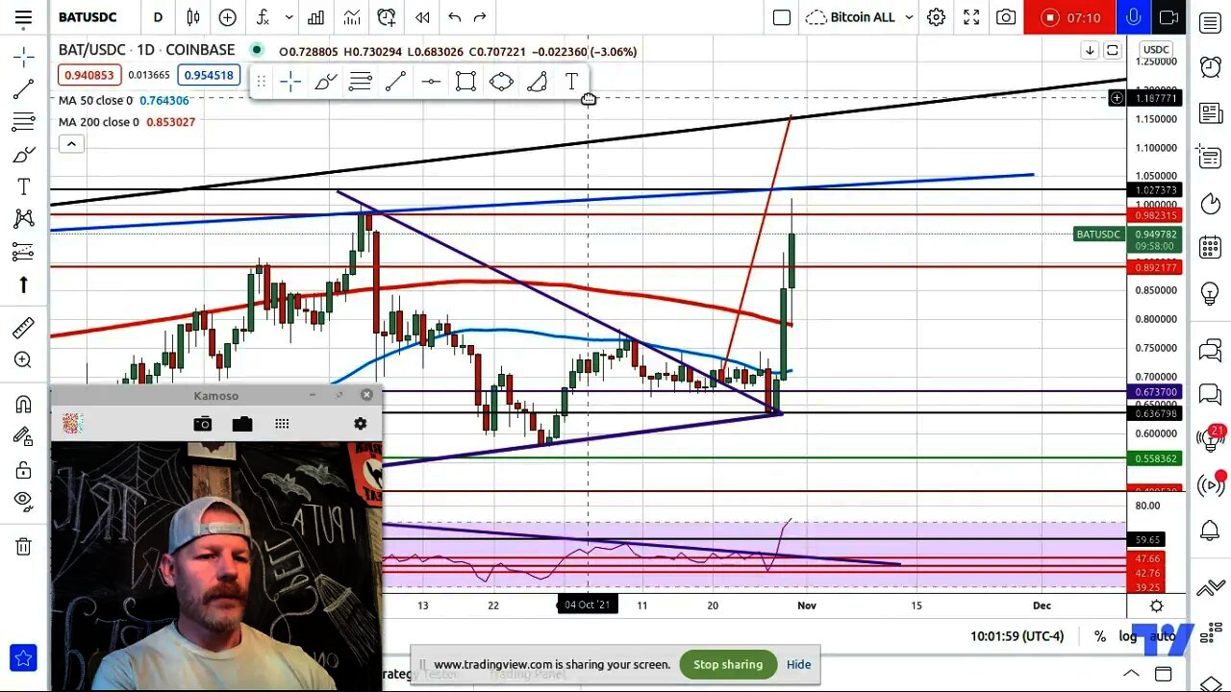Select brush in the floating favorites toolbar
This screenshot has width=1231, height=692.
[x=325, y=83]
